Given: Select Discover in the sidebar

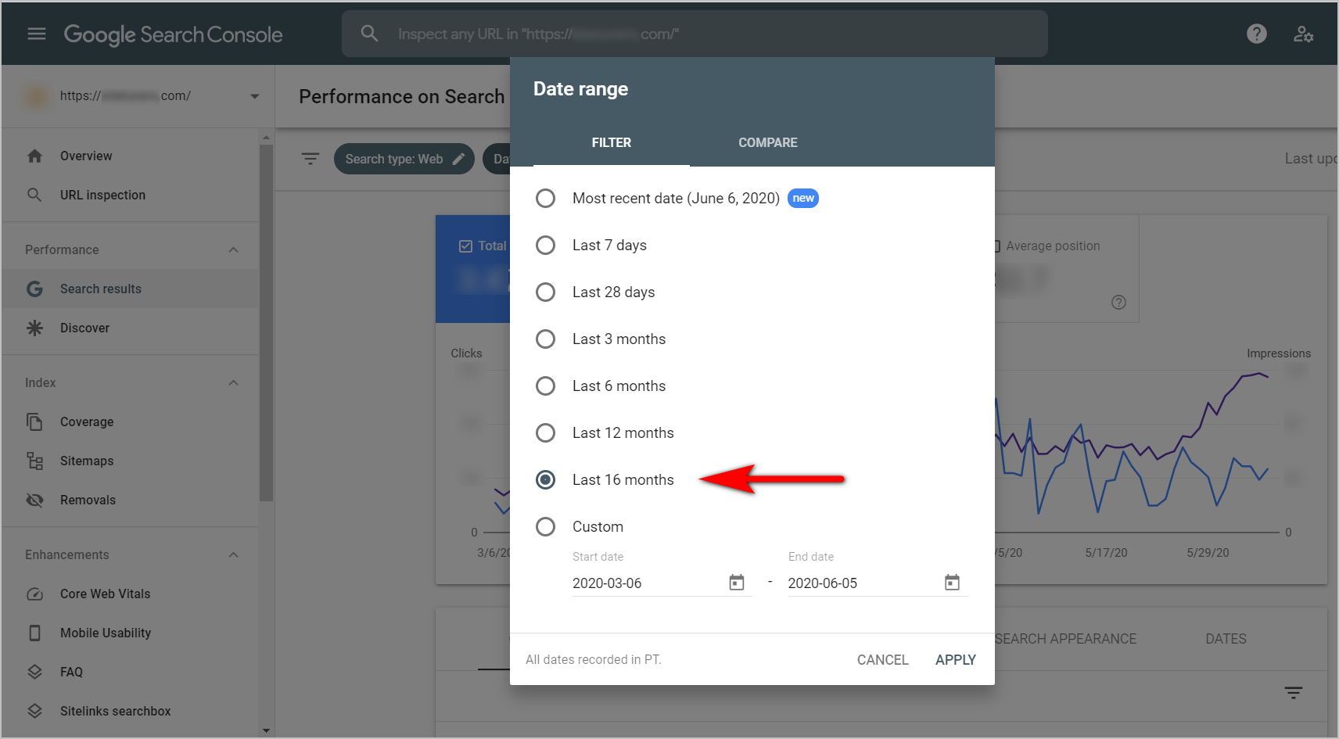Looking at the screenshot, I should pos(84,328).
